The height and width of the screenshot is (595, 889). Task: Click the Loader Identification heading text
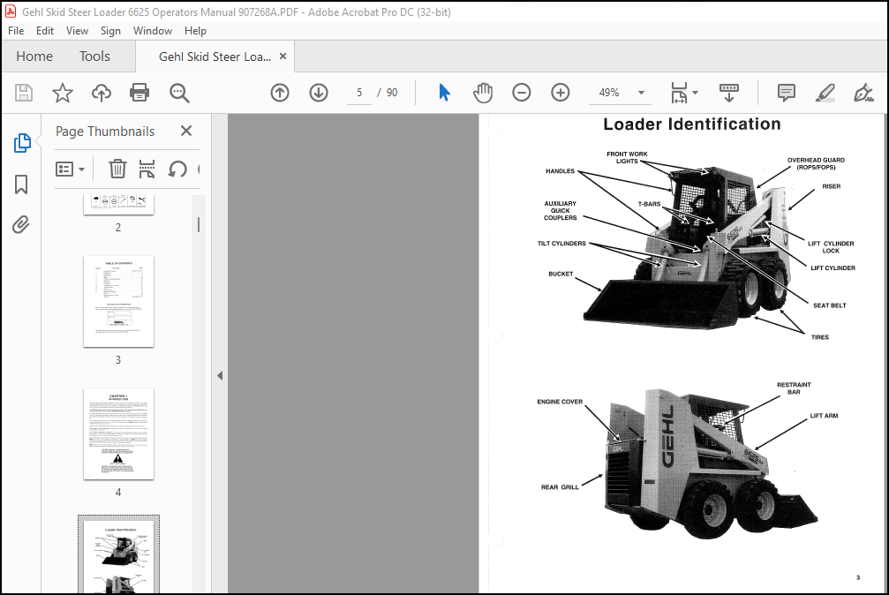(x=692, y=124)
